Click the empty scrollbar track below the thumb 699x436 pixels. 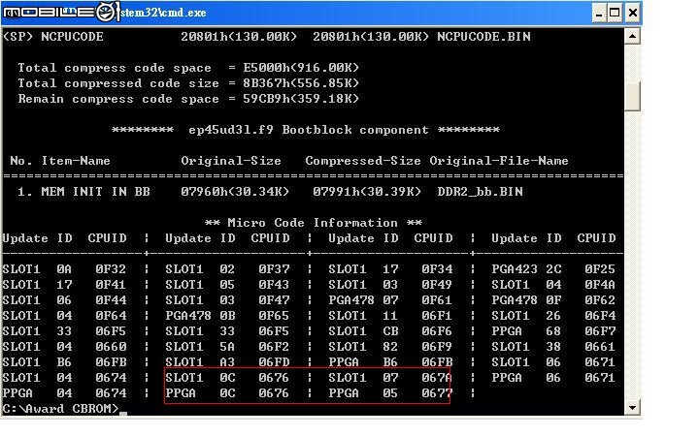tap(632, 254)
